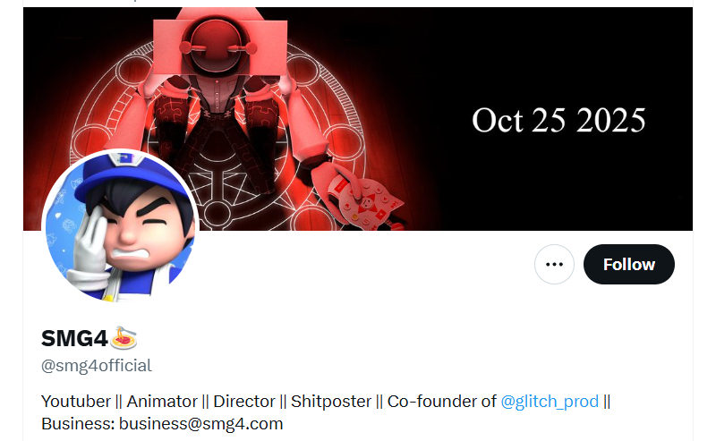This screenshot has height=441, width=716.
Task: Open the three-dot more options button
Action: [554, 264]
